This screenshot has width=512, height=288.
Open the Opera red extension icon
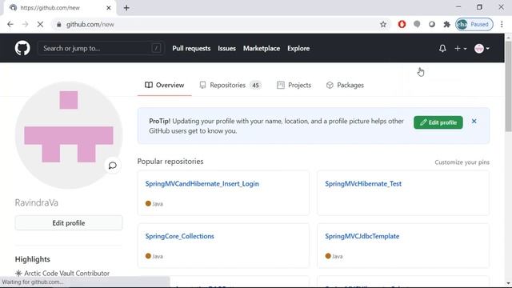tap(402, 24)
